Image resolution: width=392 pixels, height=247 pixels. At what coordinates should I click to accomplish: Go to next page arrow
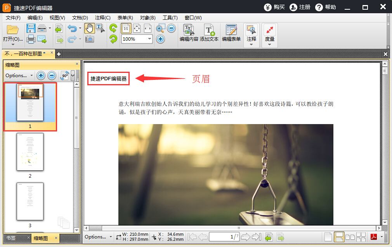pyautogui.click(x=246, y=237)
